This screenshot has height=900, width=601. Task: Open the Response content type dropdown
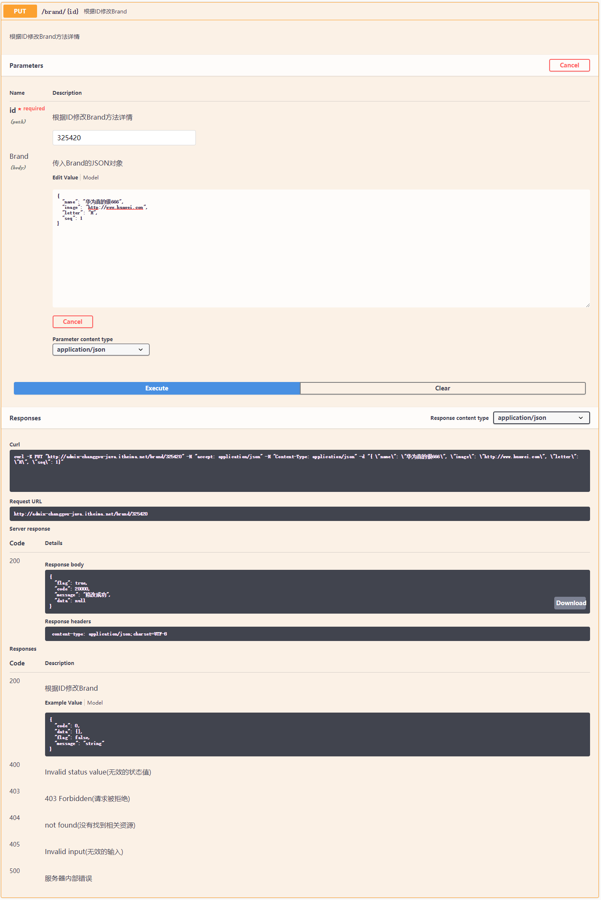pyautogui.click(x=541, y=418)
